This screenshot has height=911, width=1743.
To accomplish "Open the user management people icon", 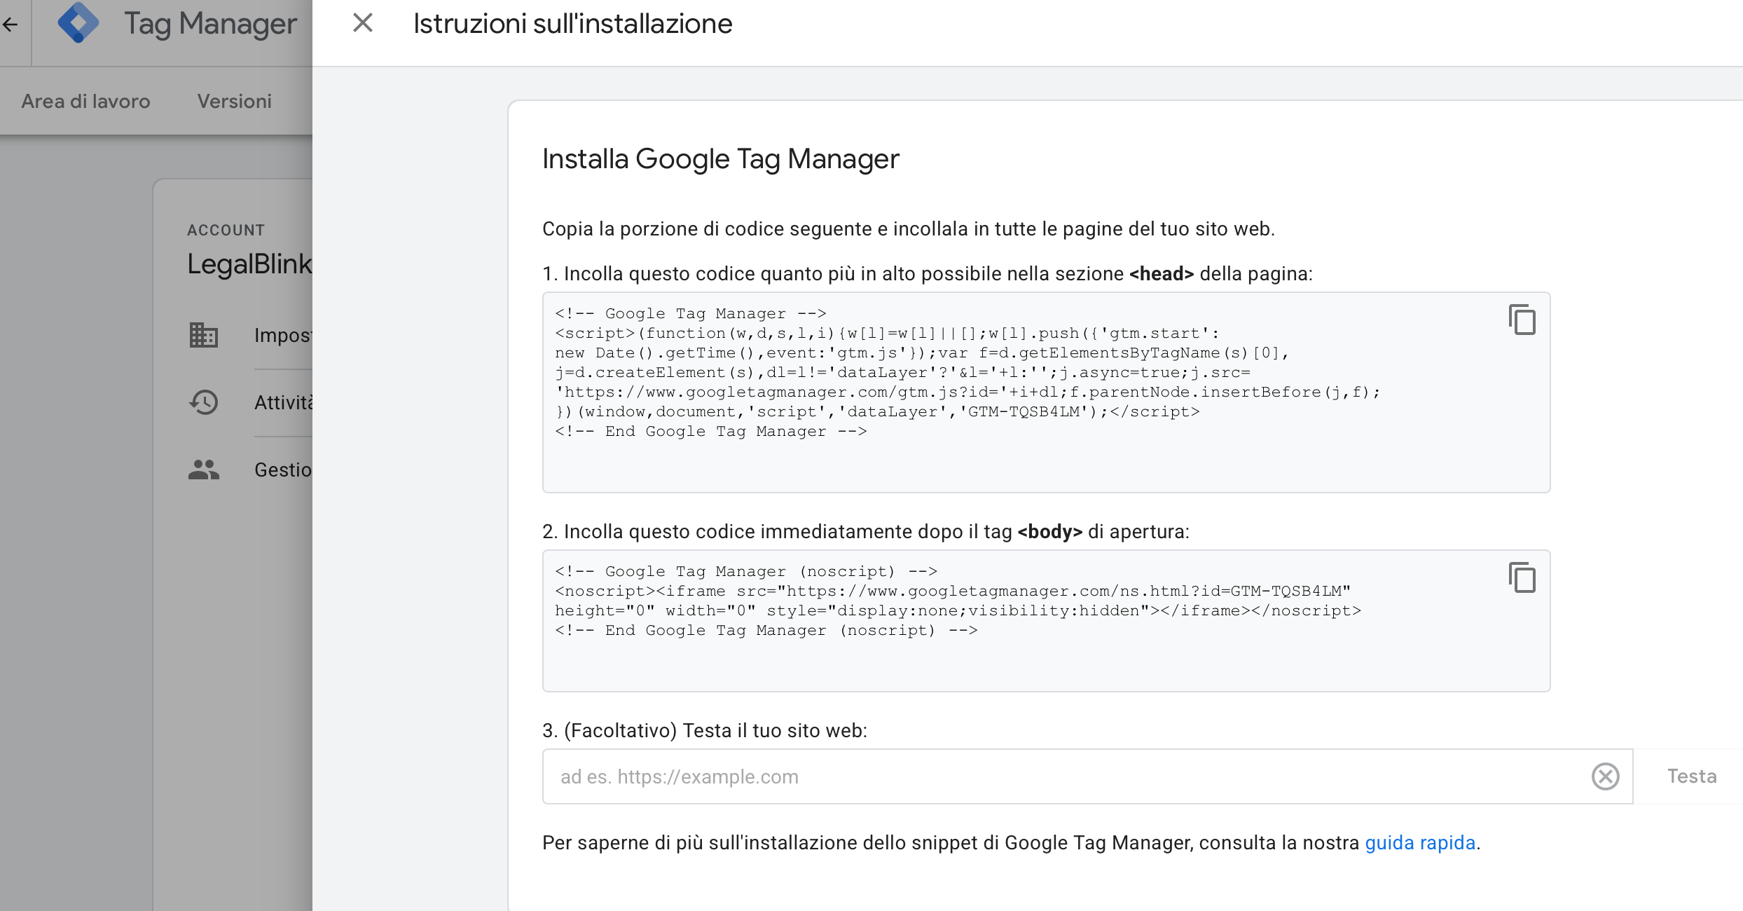I will coord(203,470).
